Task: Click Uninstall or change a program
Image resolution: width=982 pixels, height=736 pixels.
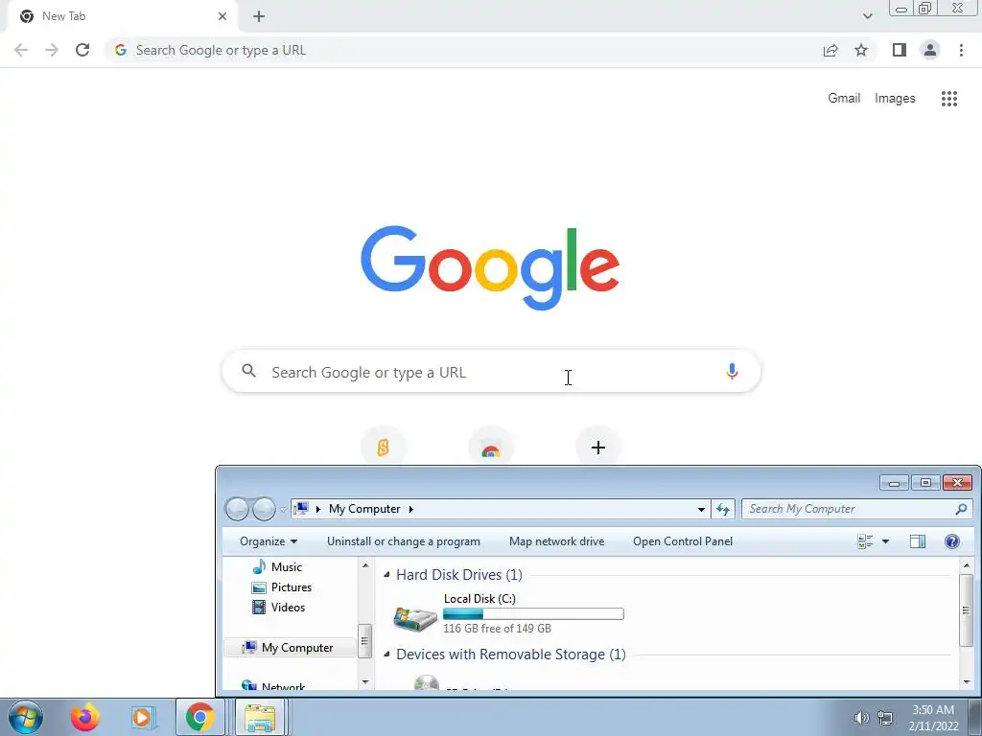Action: [404, 541]
